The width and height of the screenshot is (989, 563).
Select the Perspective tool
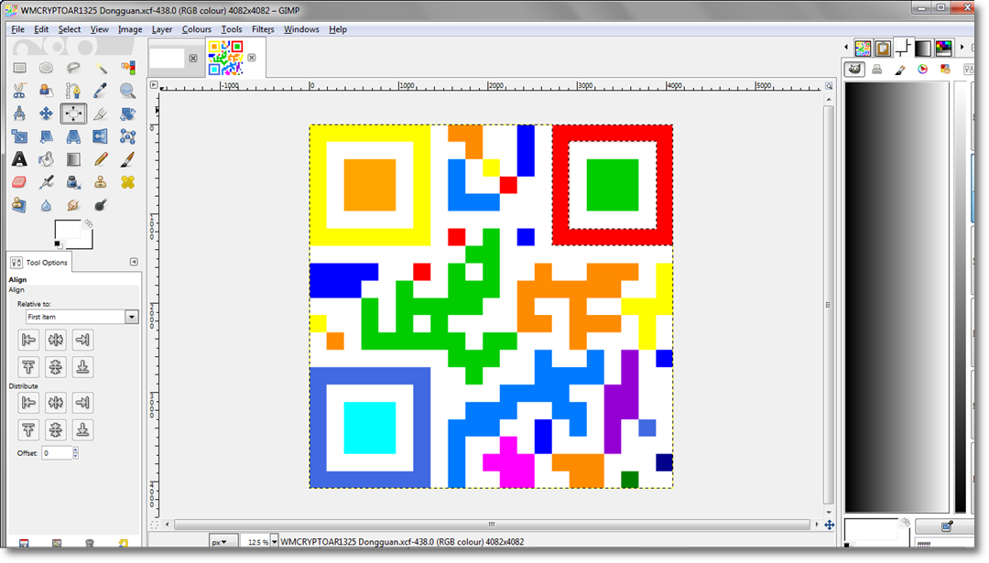[x=73, y=136]
